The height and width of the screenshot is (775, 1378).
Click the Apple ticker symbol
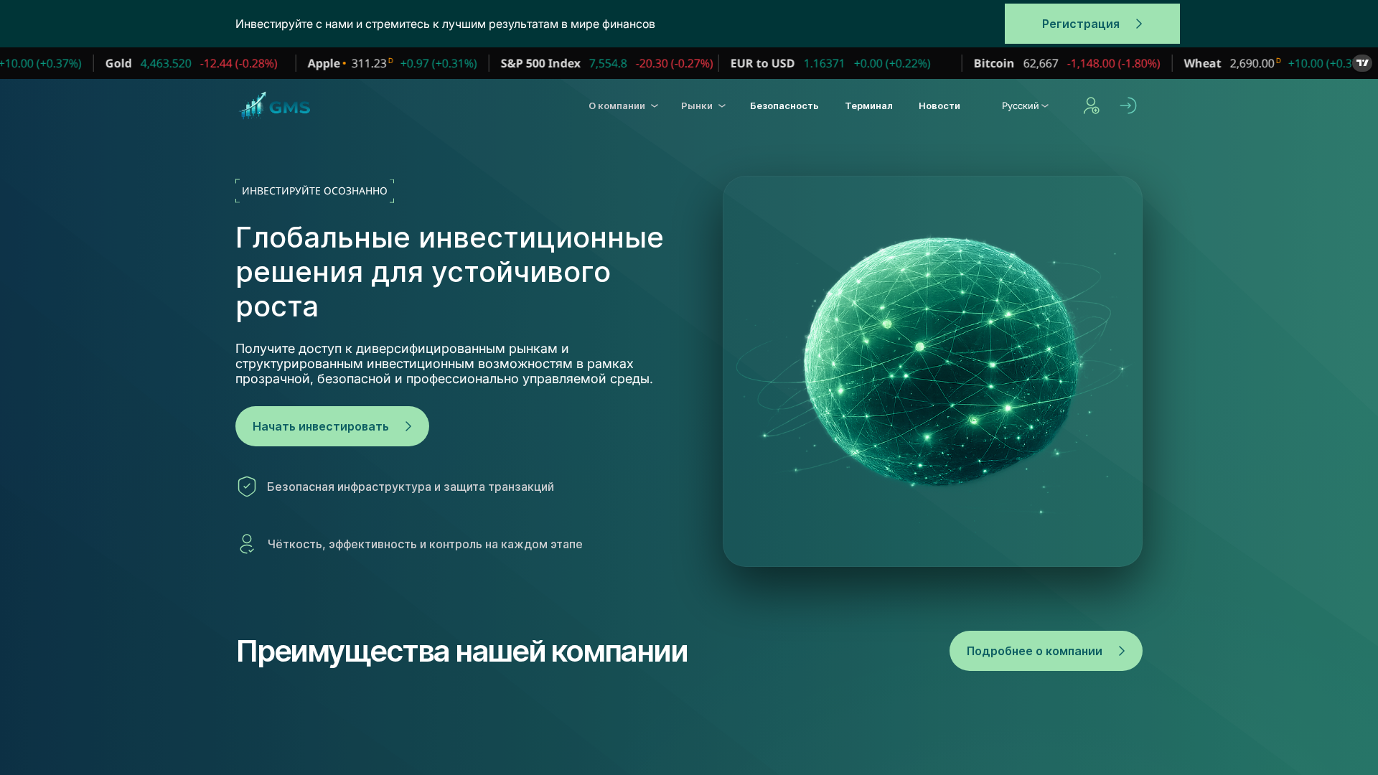324,63
